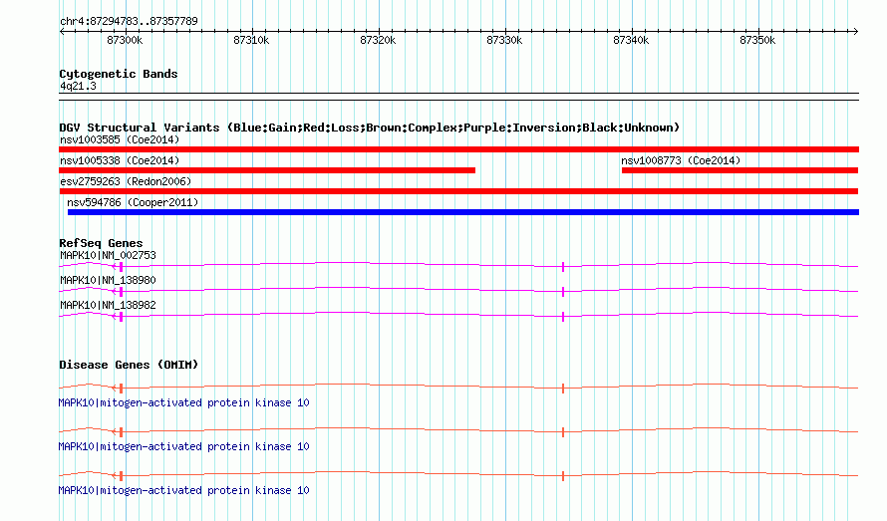Click the first OMIM MAPK10 exon tick near 87335k
This screenshot has height=521, width=887.
click(x=563, y=389)
